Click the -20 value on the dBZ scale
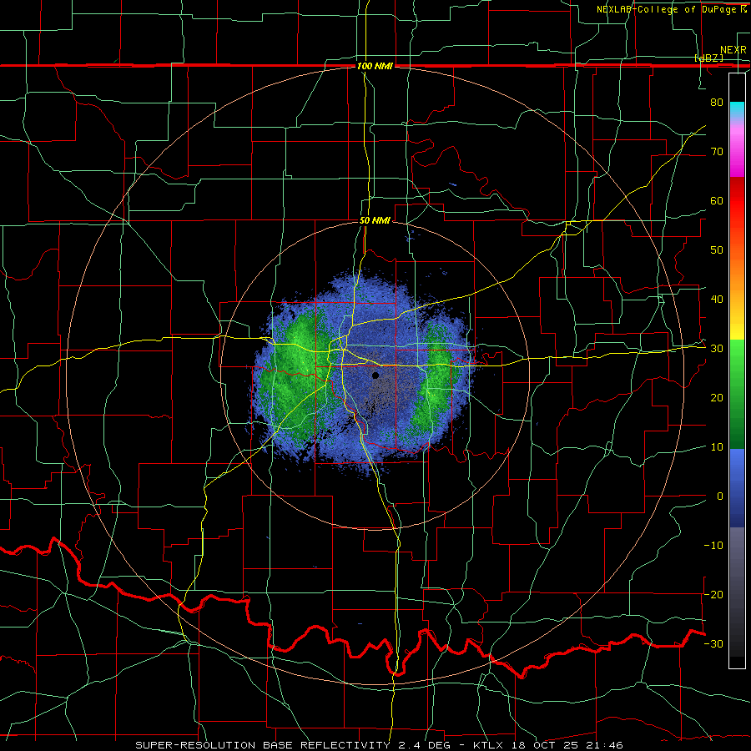The width and height of the screenshot is (751, 751). (713, 594)
